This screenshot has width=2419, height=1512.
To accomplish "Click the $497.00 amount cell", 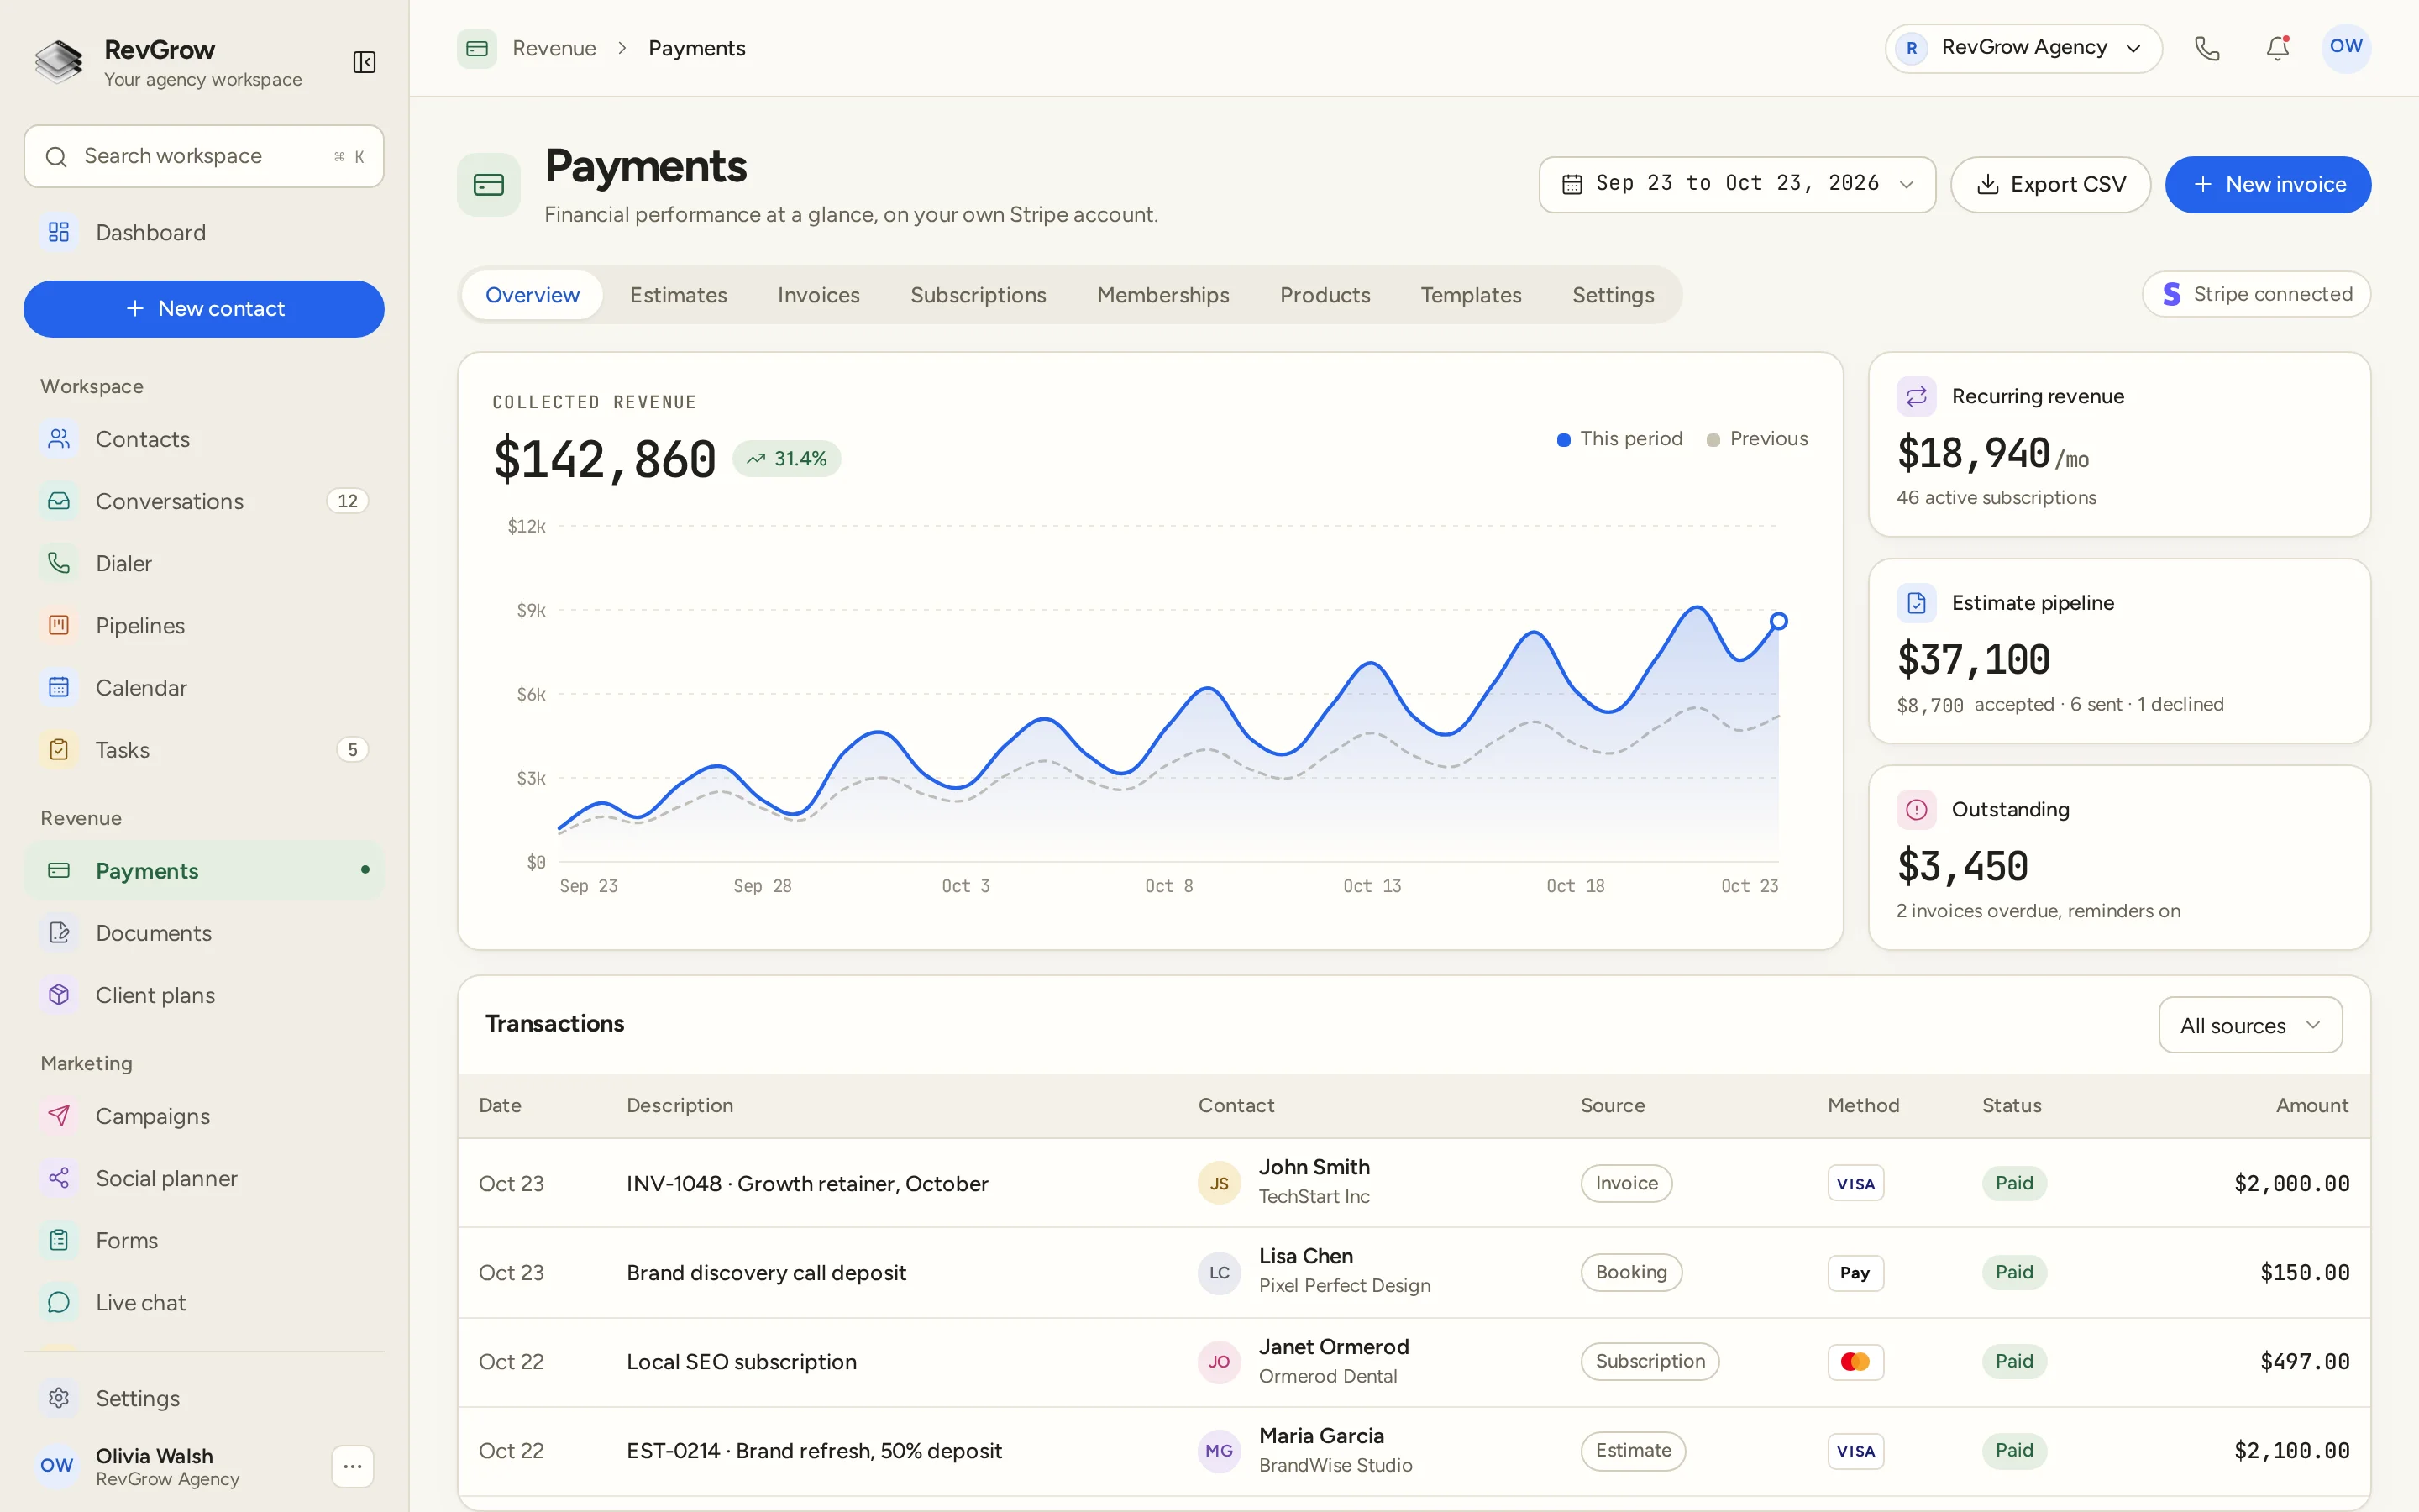I will (x=2304, y=1362).
